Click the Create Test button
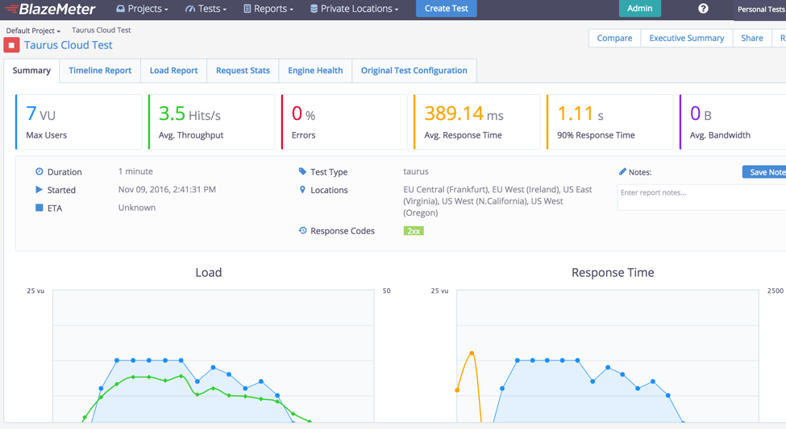 pyautogui.click(x=446, y=9)
